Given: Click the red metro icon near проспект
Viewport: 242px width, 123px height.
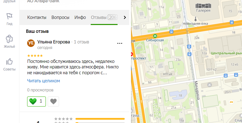Looking at the screenshot, I should point(132,54).
